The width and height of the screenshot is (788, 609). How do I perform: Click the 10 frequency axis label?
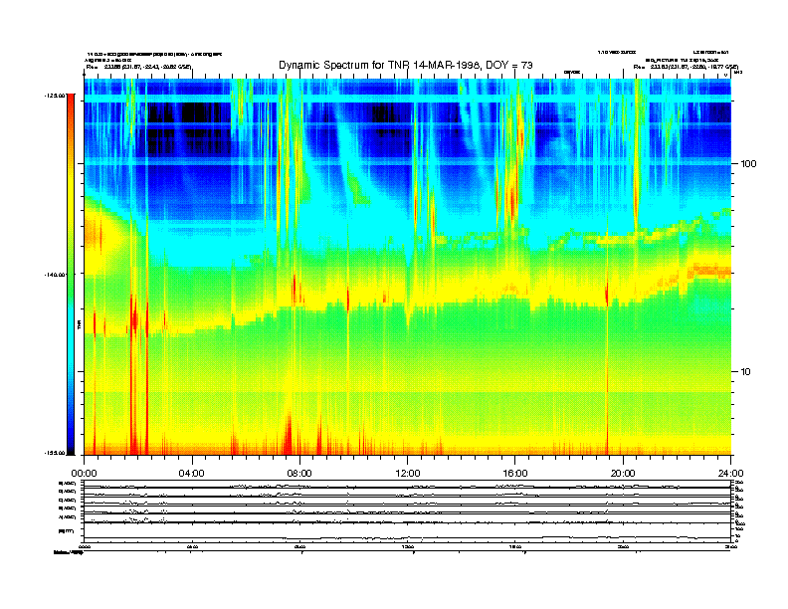[x=746, y=372]
